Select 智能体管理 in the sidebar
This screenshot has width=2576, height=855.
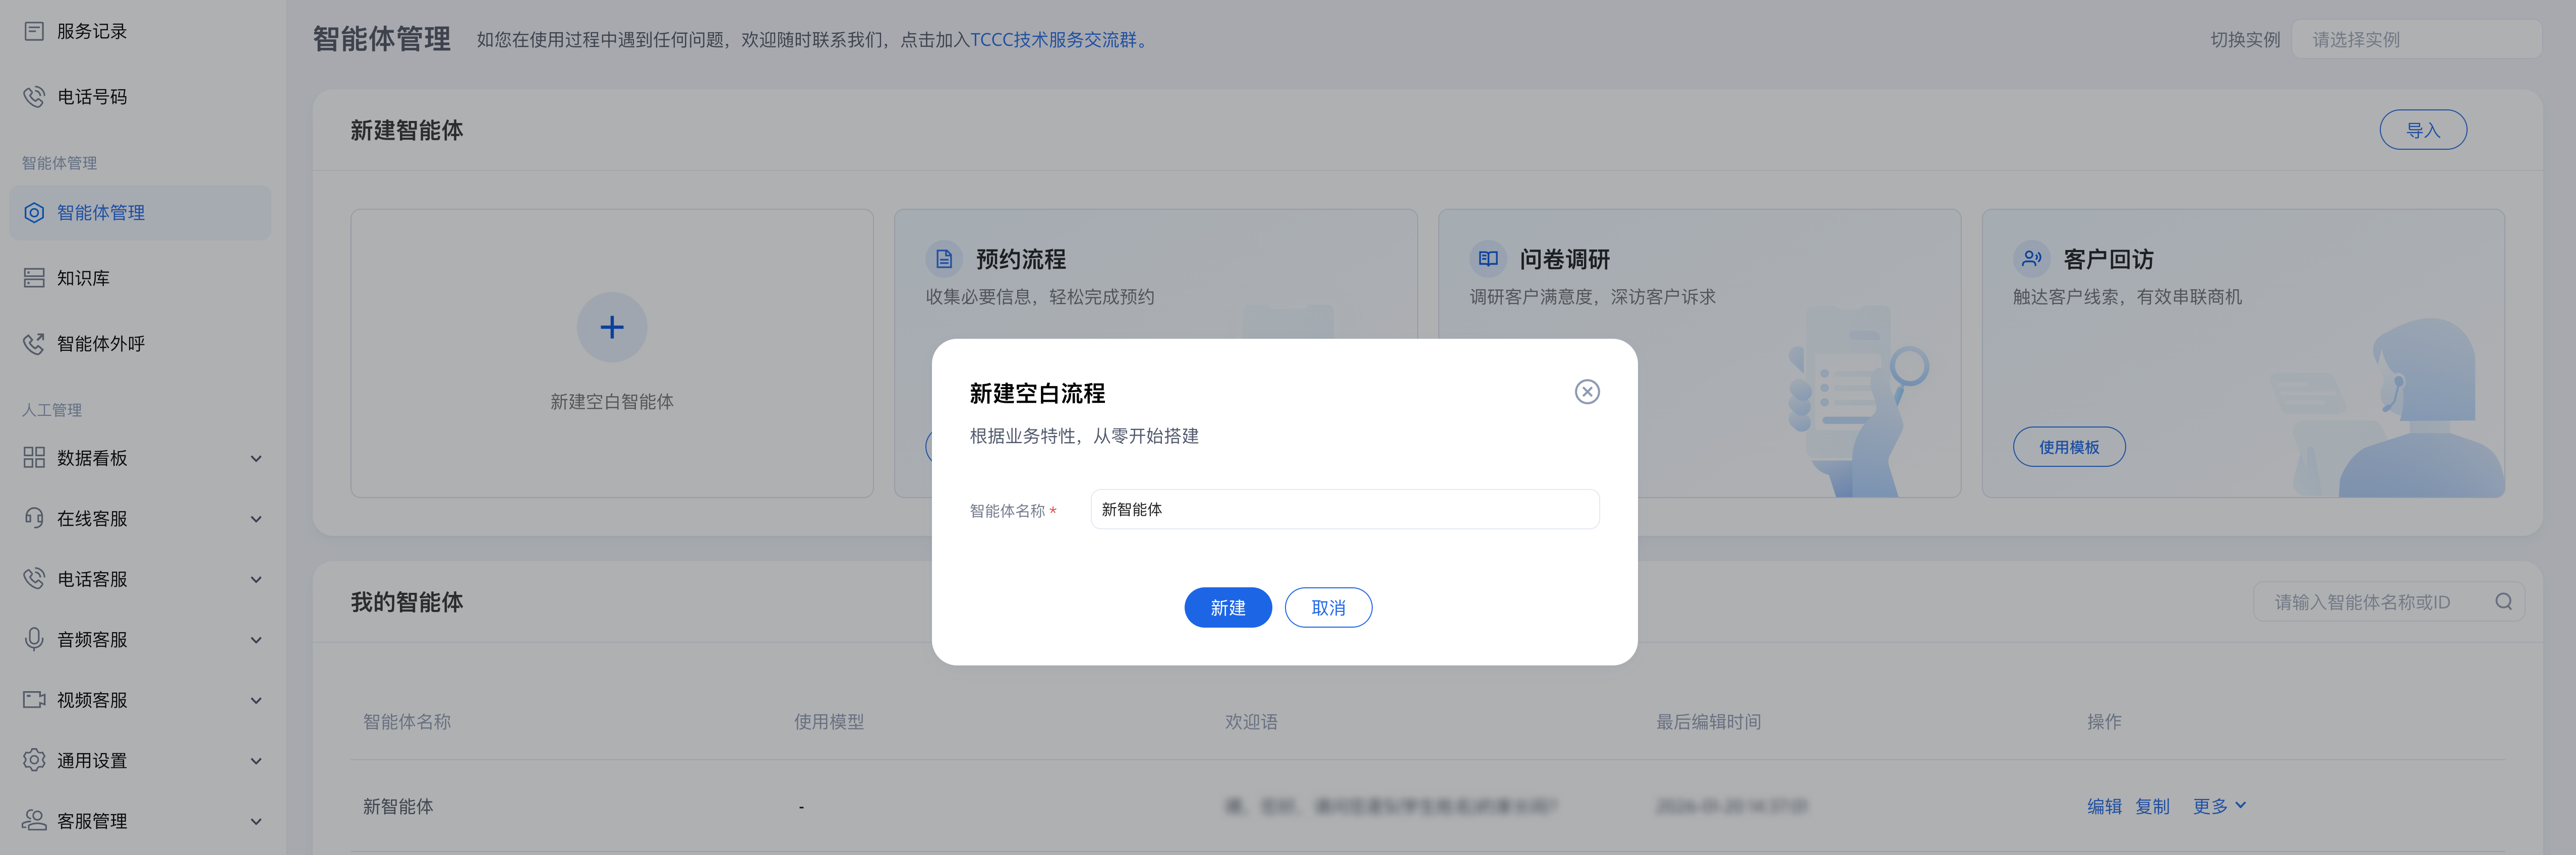click(100, 213)
